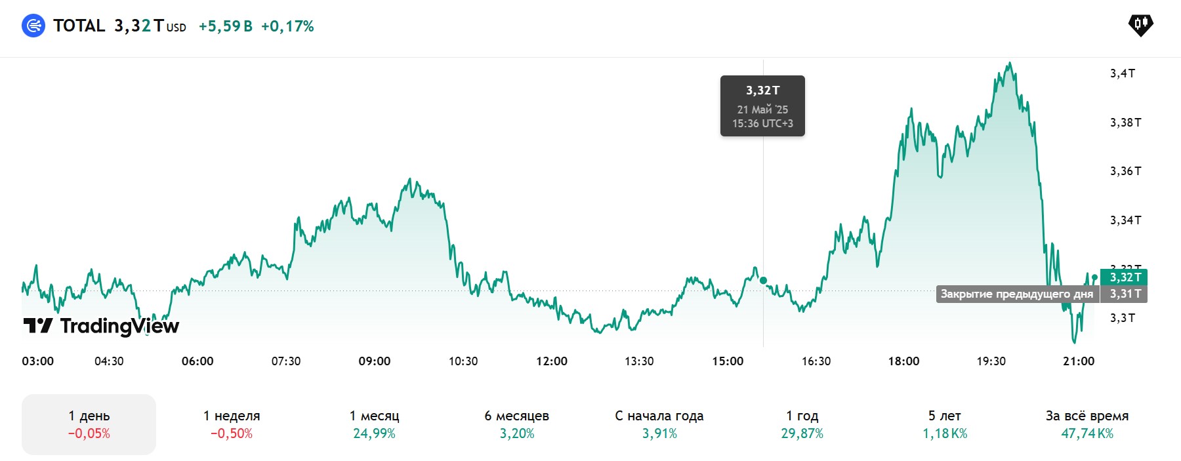Screen dimensions: 1181x461
Task: Click the tooltip showing 21 Май '25
Action: click(762, 106)
